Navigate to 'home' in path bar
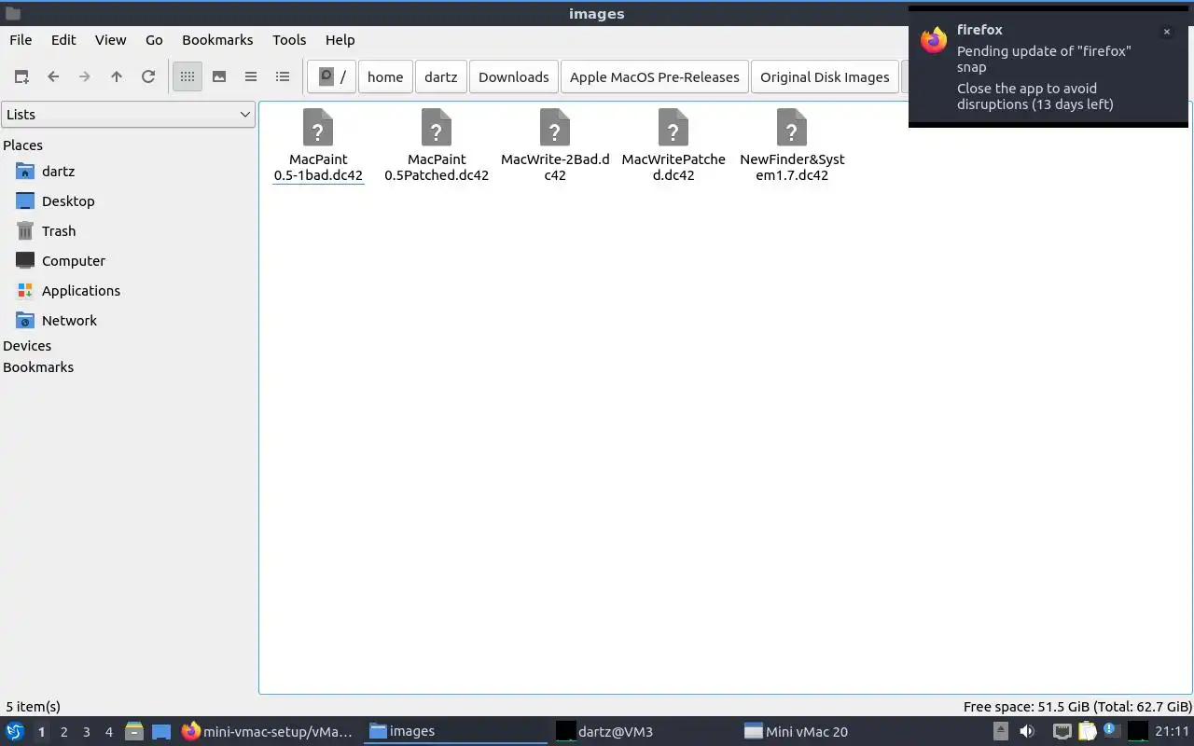 [x=385, y=77]
